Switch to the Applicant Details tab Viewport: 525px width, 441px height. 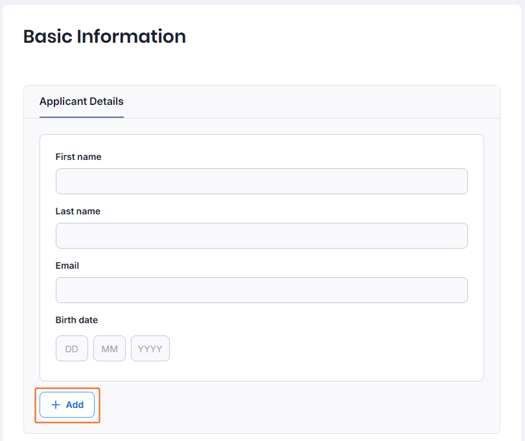[81, 102]
